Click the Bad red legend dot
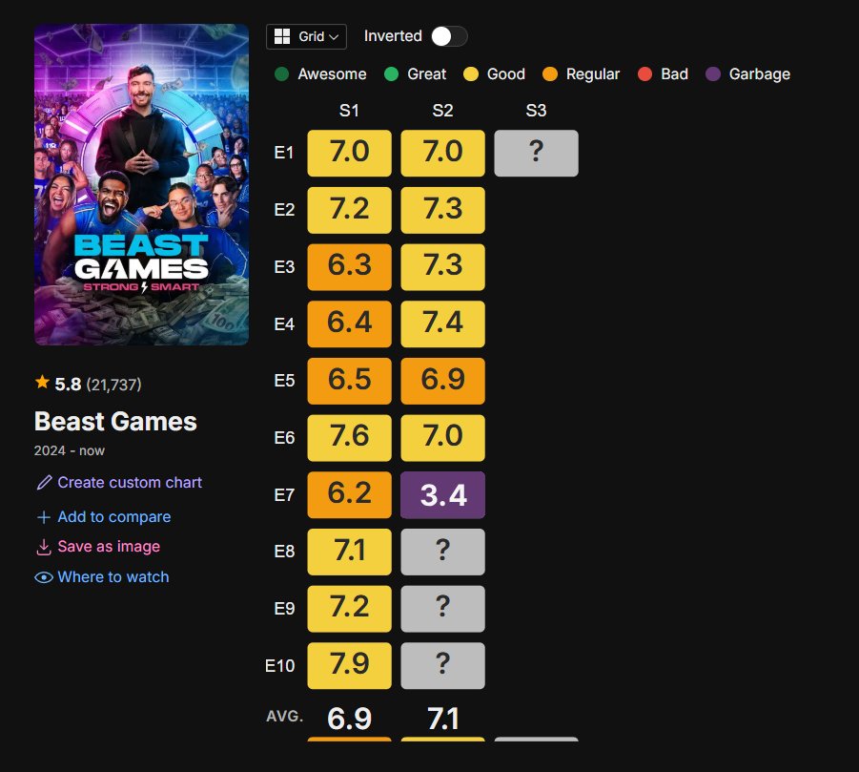The height and width of the screenshot is (772, 859). click(x=644, y=74)
